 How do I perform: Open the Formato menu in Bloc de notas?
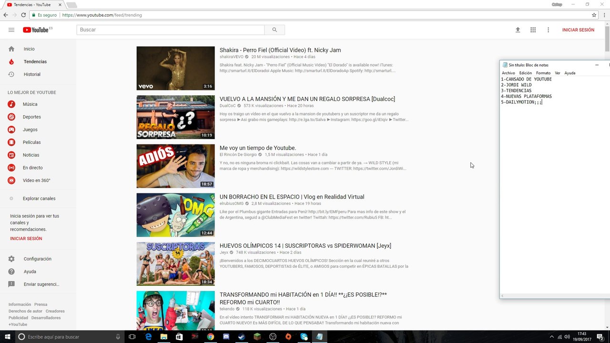click(x=543, y=73)
